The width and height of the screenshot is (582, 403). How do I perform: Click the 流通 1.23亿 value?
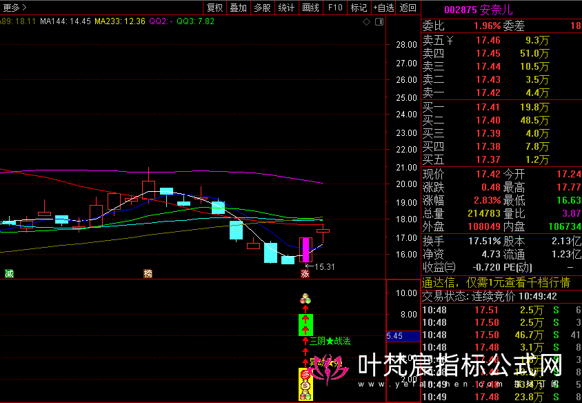pyautogui.click(x=566, y=254)
